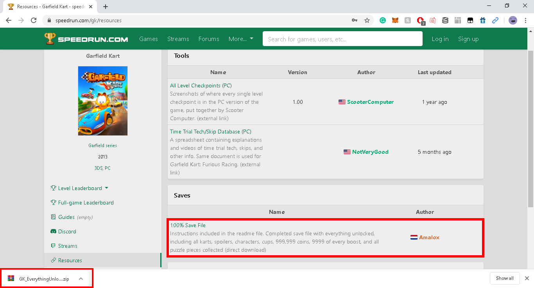Open the Grammarly extension
Image resolution: width=534 pixels, height=288 pixels.
click(383, 20)
